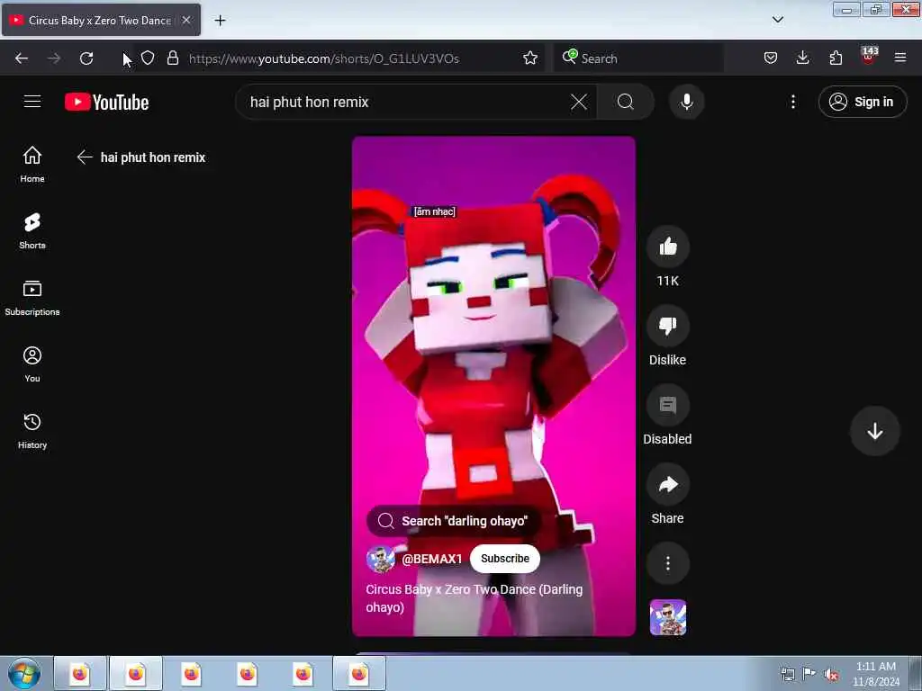The image size is (922, 691).
Task: Close the Circus Baby tab
Action: (x=186, y=20)
